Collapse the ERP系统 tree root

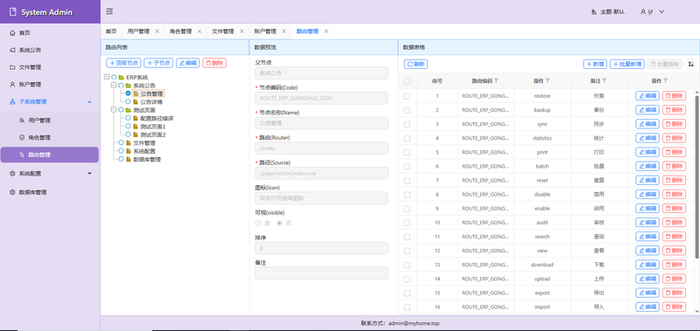click(x=107, y=77)
